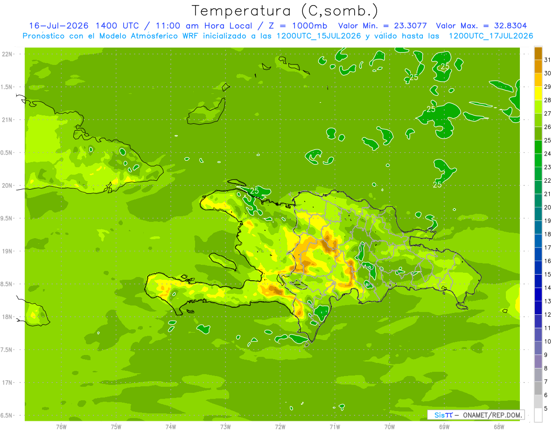This screenshot has width=560, height=433.
Task: Click the 8.5N latitude label
Action: tap(7, 284)
